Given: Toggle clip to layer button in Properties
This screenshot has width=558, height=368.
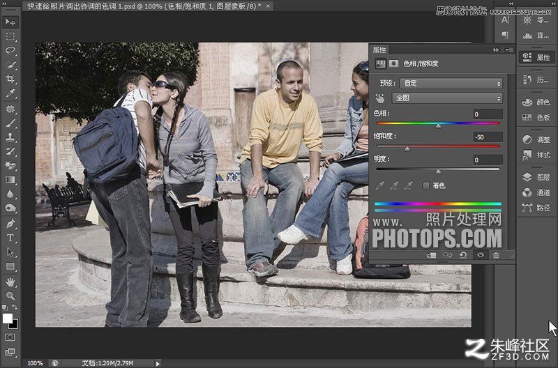Looking at the screenshot, I should pyautogui.click(x=431, y=255).
